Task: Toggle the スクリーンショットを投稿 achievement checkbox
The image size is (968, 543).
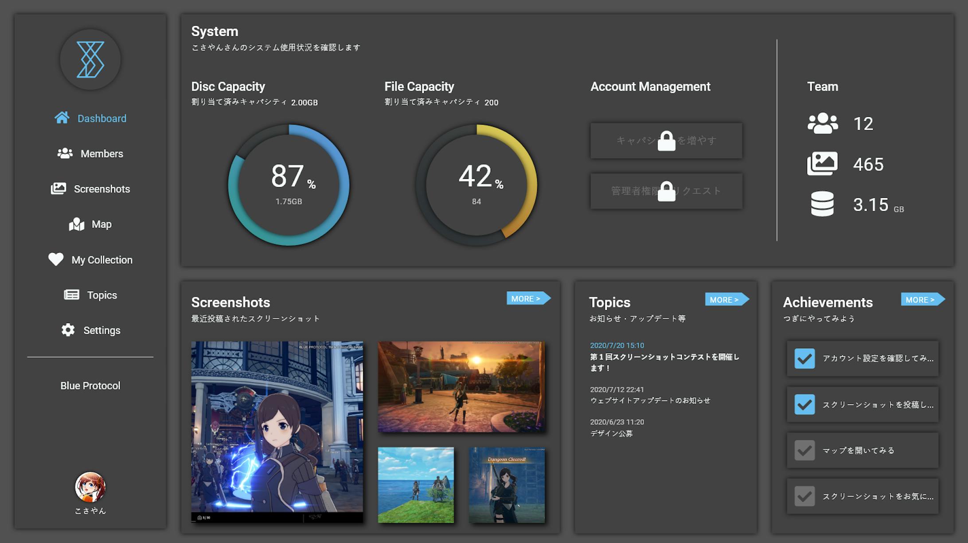Action: [804, 404]
